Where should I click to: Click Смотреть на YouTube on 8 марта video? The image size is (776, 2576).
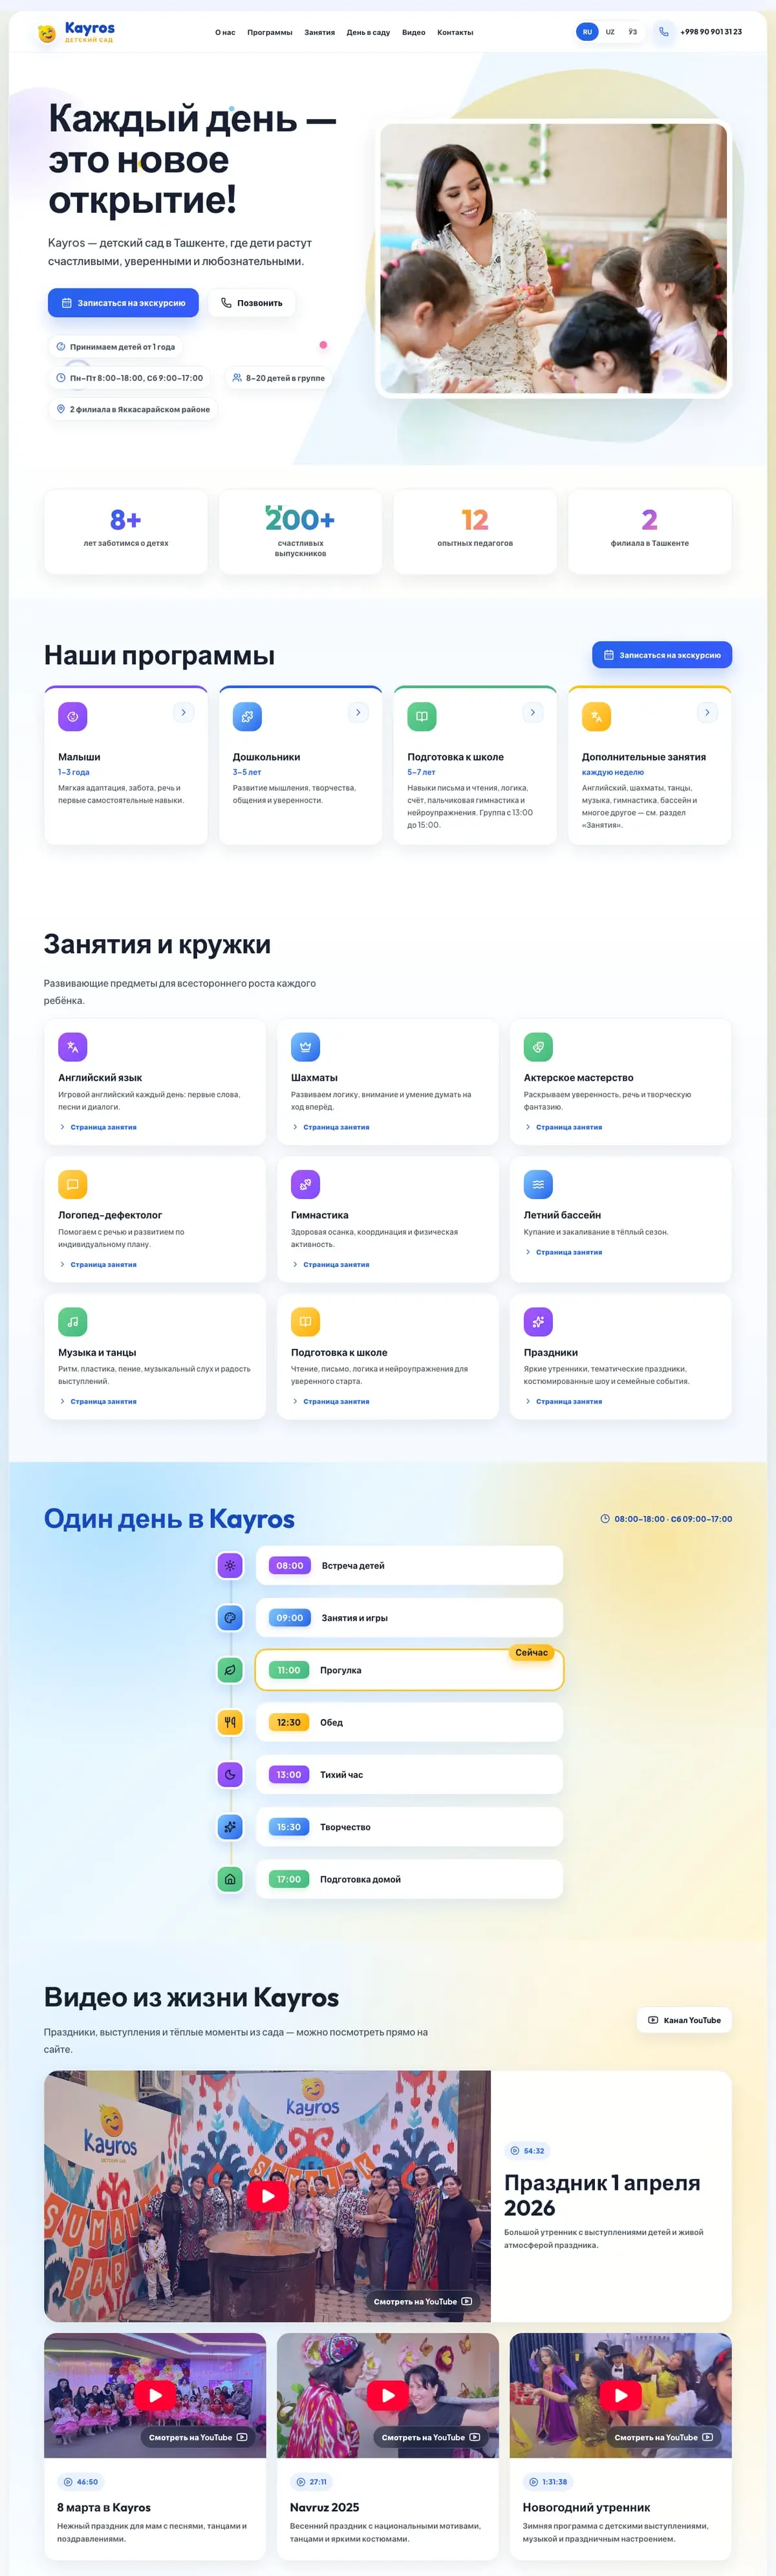pos(198,2437)
